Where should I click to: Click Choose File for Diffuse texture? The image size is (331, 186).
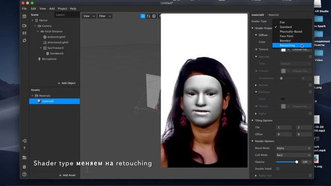tap(301, 50)
